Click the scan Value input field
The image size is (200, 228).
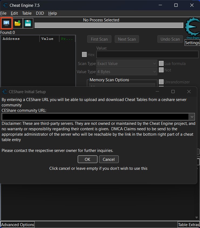click(x=147, y=54)
